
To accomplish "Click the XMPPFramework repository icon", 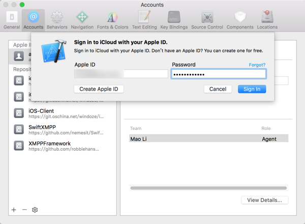I will point(19,146).
